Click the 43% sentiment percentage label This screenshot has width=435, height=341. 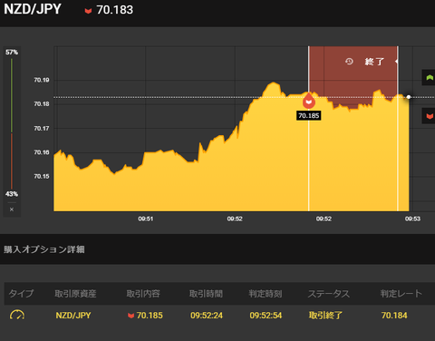[x=12, y=194]
